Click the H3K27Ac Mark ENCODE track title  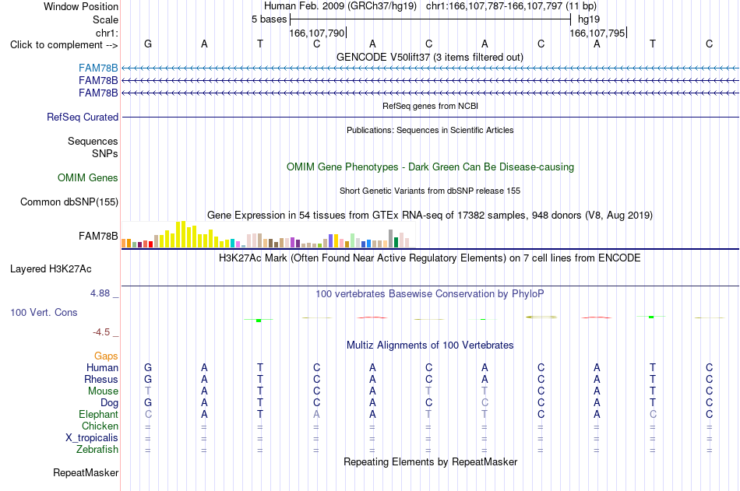pyautogui.click(x=430, y=258)
